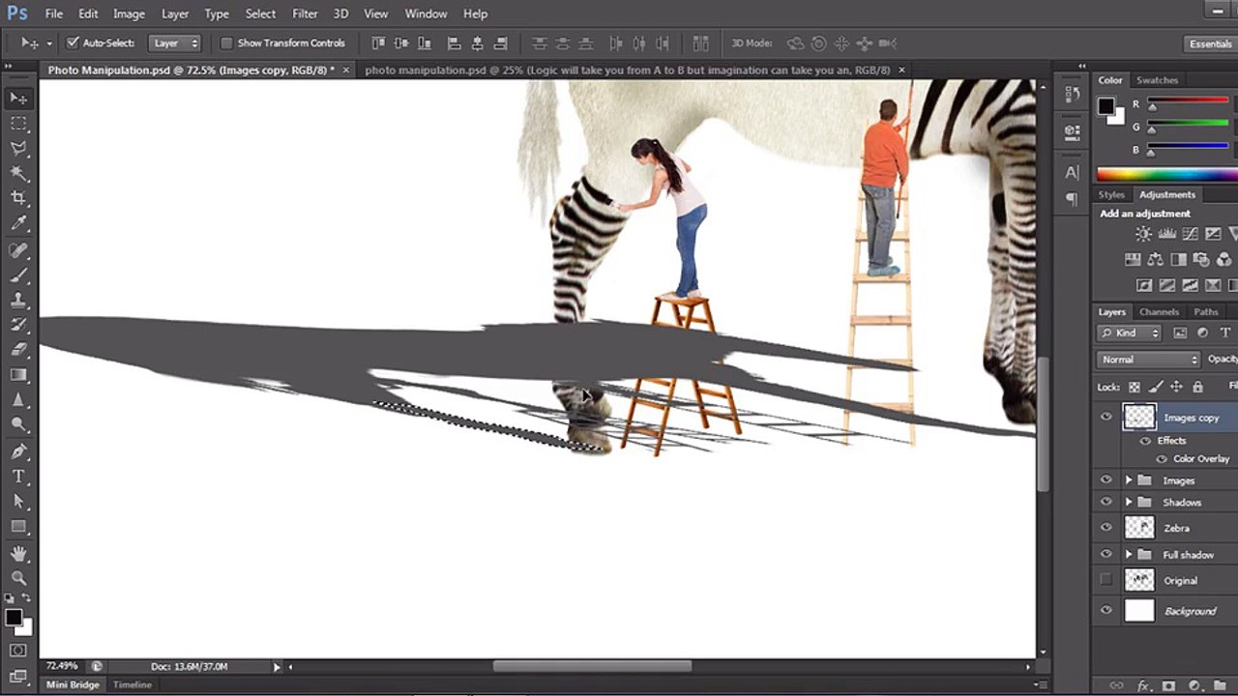The width and height of the screenshot is (1238, 696).
Task: Hide the Zebra layer
Action: point(1106,528)
